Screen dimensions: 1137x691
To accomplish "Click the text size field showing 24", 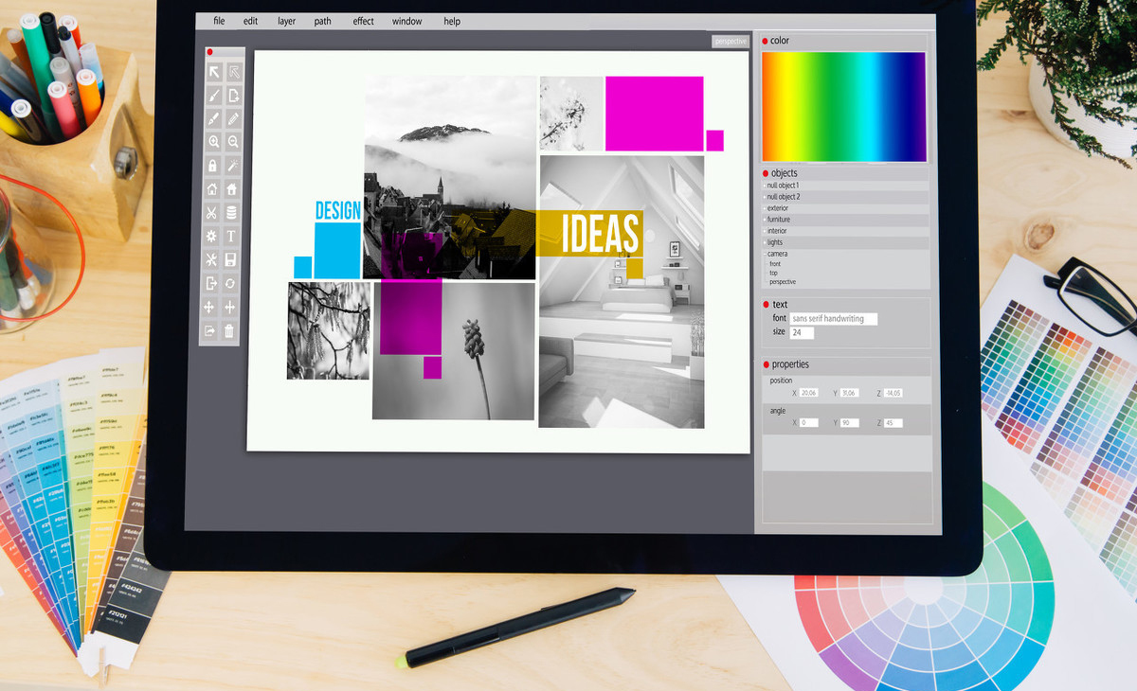I will click(802, 332).
